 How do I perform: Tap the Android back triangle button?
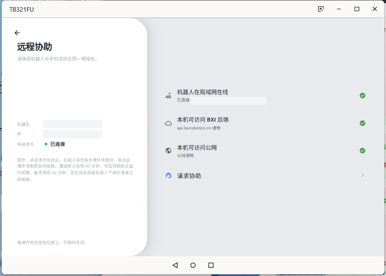175,265
